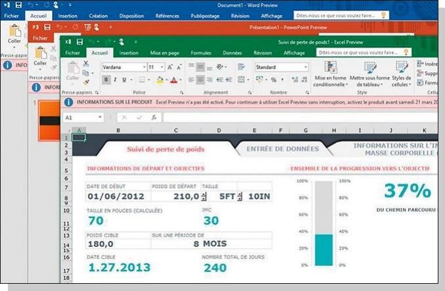Open the Nombre group dialog launcher

click(x=308, y=93)
